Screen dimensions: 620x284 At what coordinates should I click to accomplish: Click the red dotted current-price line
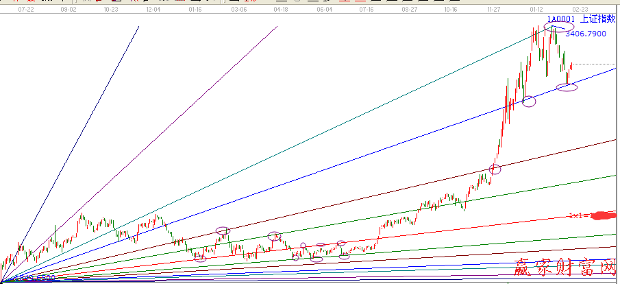pyautogui.click(x=593, y=64)
